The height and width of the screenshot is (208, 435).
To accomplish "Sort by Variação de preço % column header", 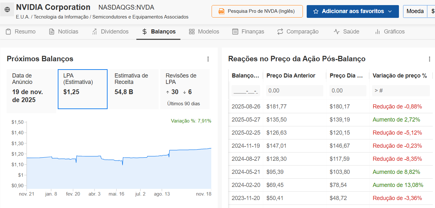I will [x=400, y=76].
